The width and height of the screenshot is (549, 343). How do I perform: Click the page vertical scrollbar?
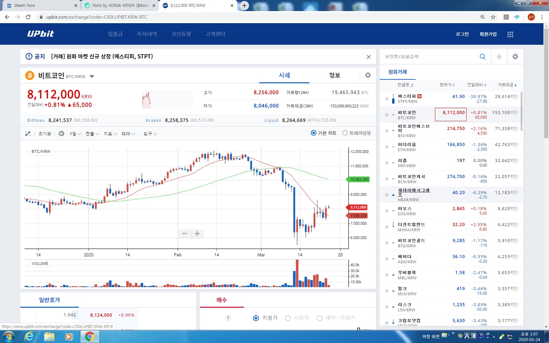coord(546,83)
